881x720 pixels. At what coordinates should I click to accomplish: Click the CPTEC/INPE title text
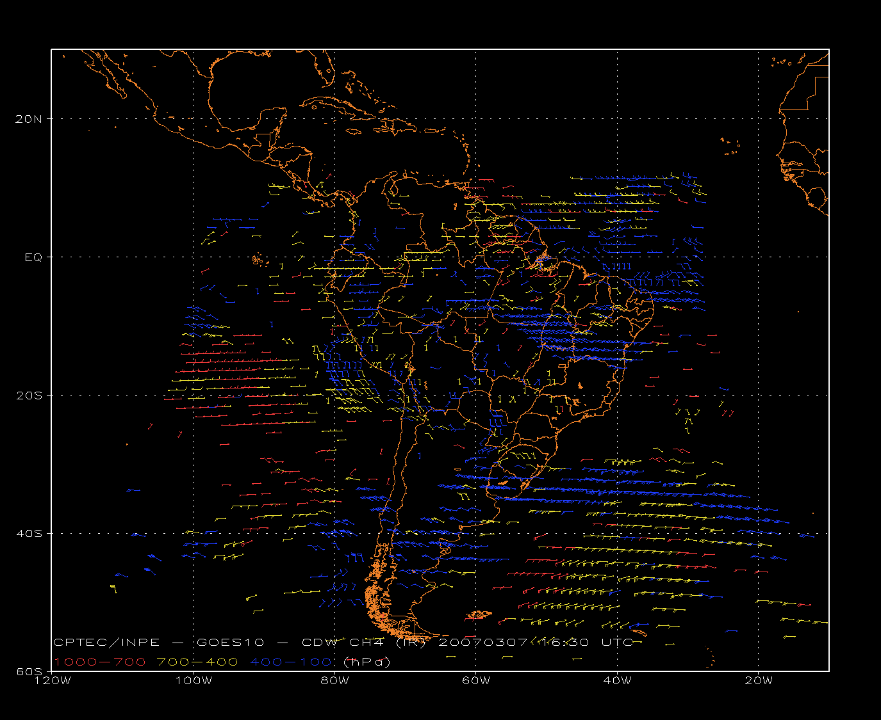pos(106,642)
